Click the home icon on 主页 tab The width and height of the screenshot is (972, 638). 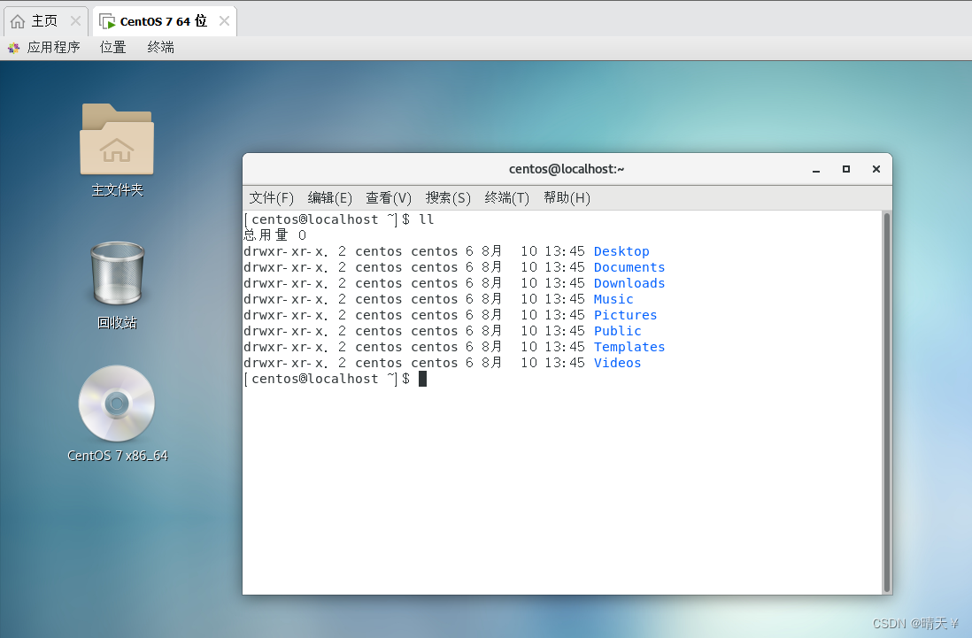tap(18, 21)
